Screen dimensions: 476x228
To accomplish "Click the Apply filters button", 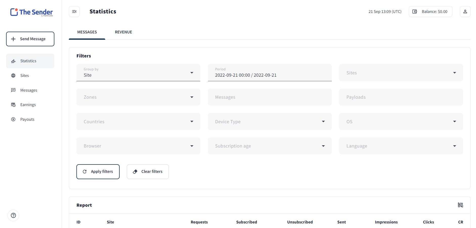I will 98,172.
